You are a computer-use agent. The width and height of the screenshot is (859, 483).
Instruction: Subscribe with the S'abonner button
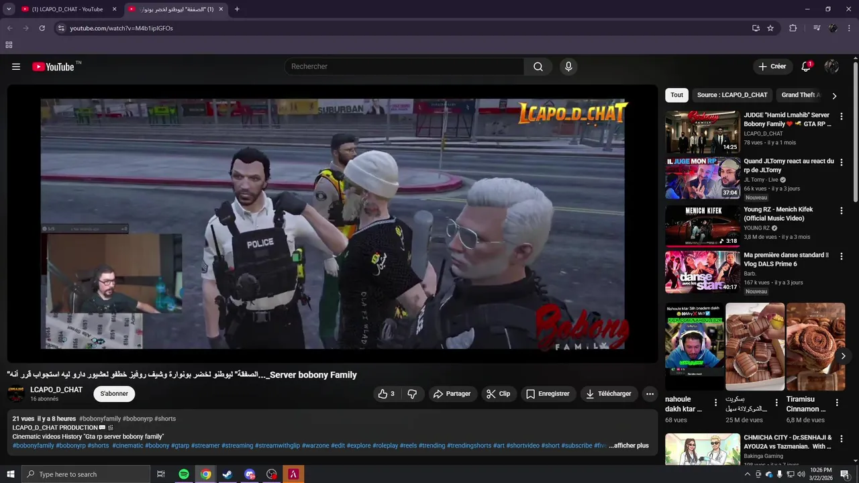tap(114, 394)
